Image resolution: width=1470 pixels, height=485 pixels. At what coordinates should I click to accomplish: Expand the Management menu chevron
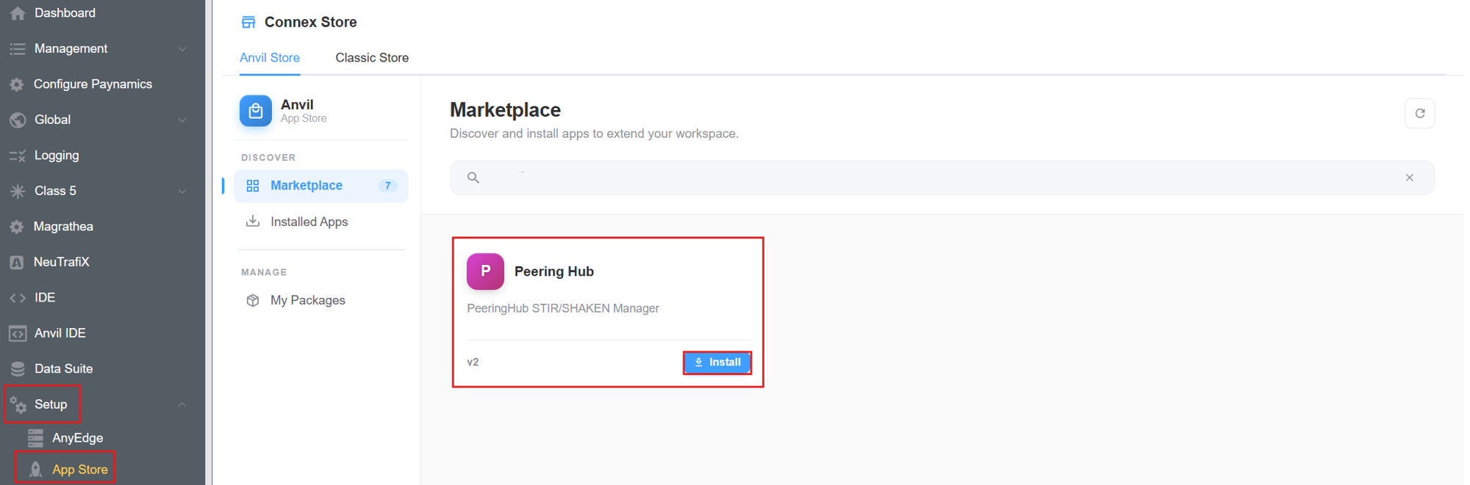pyautogui.click(x=182, y=49)
